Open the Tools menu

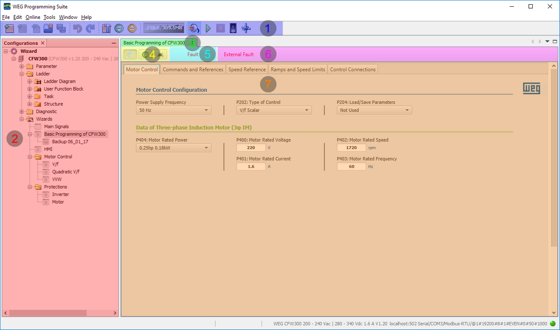(x=49, y=17)
